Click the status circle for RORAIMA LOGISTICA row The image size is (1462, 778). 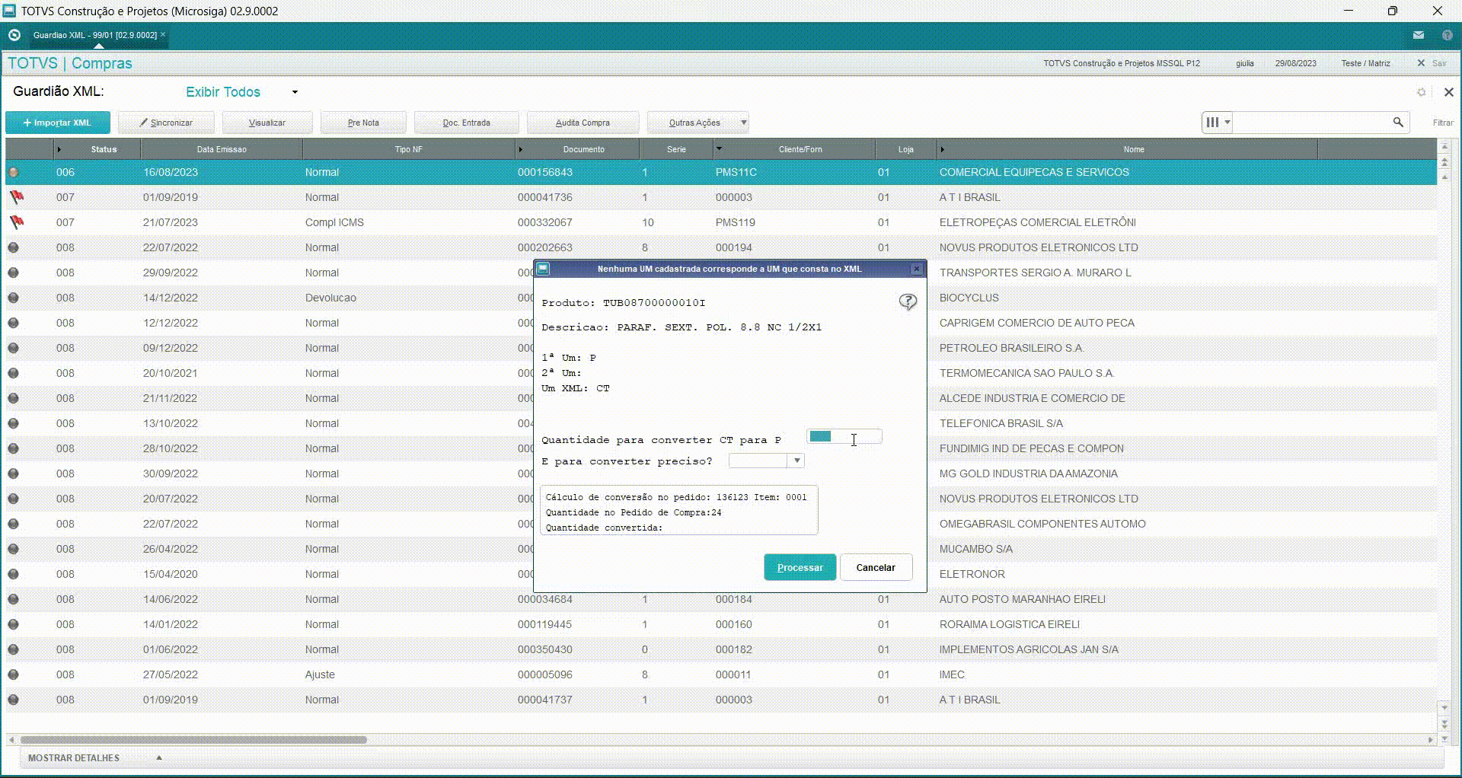(14, 624)
